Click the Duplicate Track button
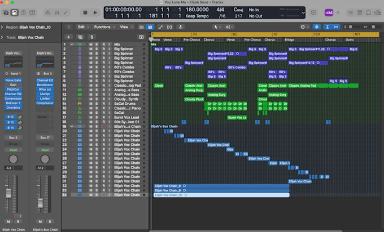The width and height of the screenshot is (384, 232). pos(80,37)
